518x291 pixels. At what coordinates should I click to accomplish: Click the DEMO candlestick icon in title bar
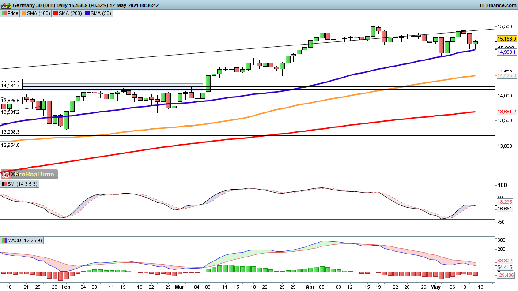coord(6,5)
